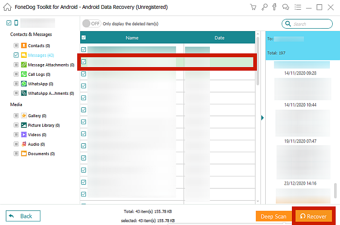The image size is (340, 225).
Task: Click the Call Logs phone icon
Action: (x=24, y=74)
